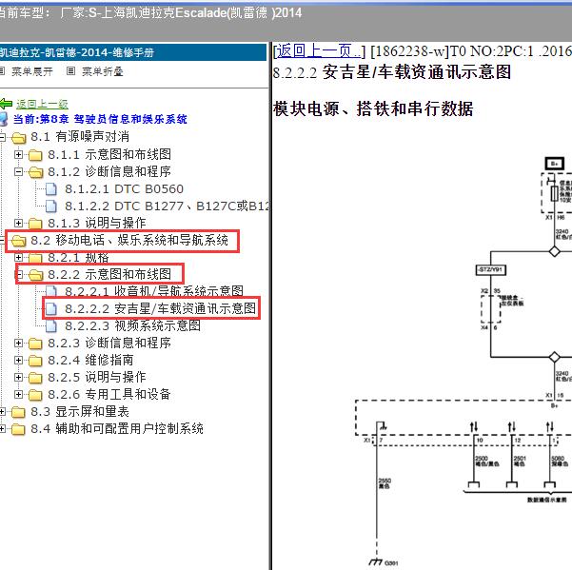Click the 凯迪拉克-凯雷德-2014-维修手册 panel header
Image resolution: width=572 pixels, height=570 pixels.
coord(133,52)
